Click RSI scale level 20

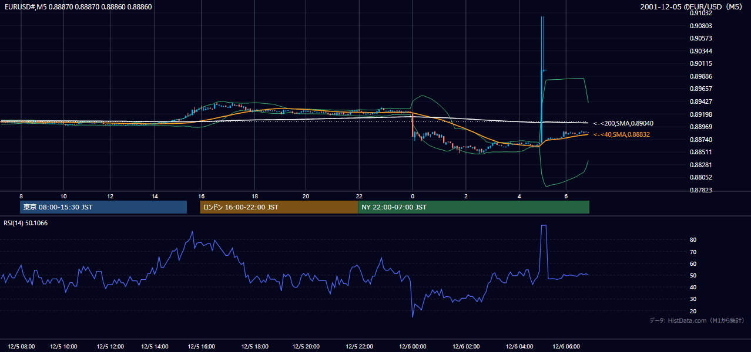(693, 311)
